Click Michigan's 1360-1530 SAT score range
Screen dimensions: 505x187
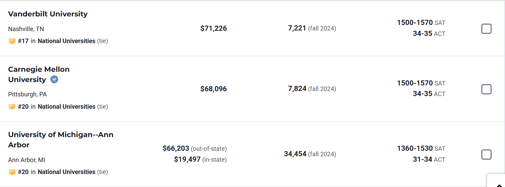(415, 148)
